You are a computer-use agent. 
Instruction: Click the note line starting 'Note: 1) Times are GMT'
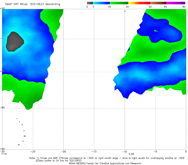pyautogui.click(x=107, y=158)
